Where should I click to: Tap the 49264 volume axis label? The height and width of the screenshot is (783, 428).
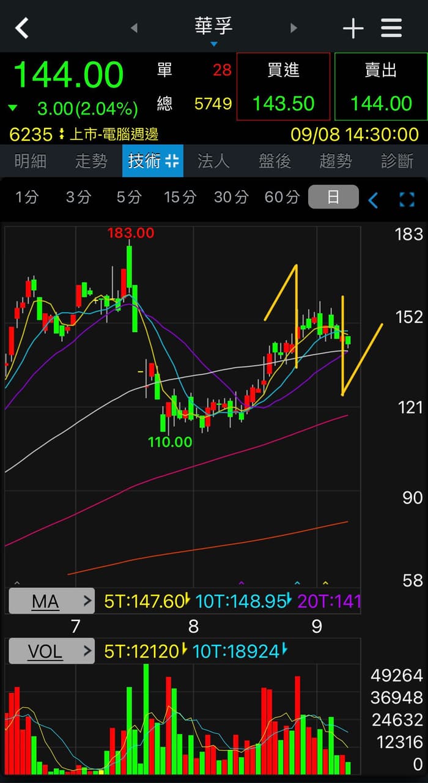pos(397,675)
